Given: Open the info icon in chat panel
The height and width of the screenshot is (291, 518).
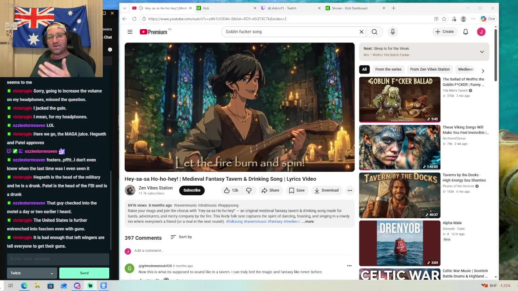Looking at the screenshot, I should pyautogui.click(x=110, y=49).
